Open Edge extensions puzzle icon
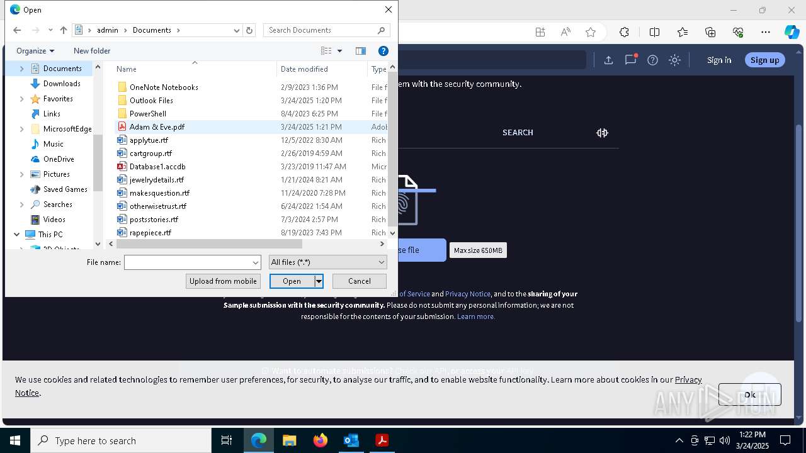Image resolution: width=806 pixels, height=453 pixels. tap(624, 32)
